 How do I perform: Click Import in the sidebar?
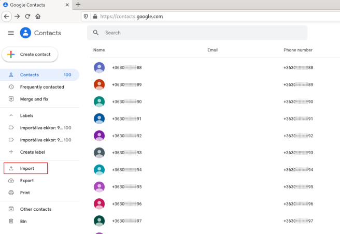coord(26,168)
